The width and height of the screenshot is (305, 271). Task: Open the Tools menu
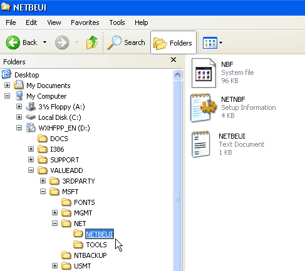tap(117, 22)
